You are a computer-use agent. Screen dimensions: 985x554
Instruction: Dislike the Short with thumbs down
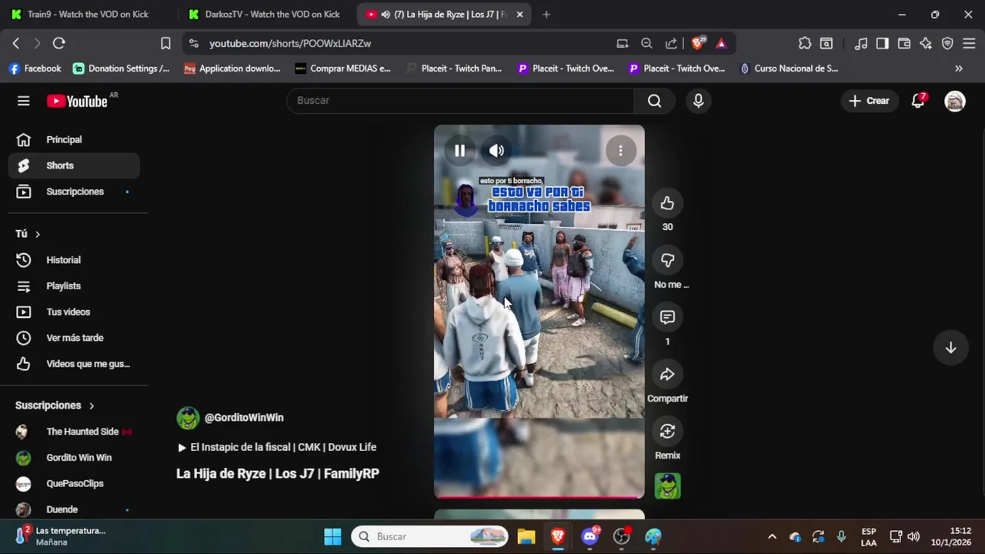coord(667,260)
